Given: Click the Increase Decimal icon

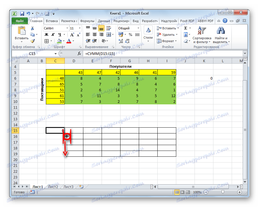Looking at the screenshot, I should coord(120,40).
